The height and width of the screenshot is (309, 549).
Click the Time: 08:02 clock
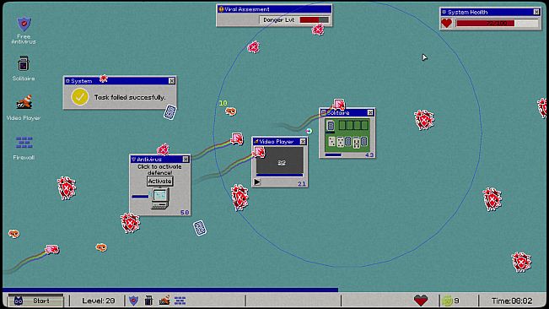[x=512, y=301]
